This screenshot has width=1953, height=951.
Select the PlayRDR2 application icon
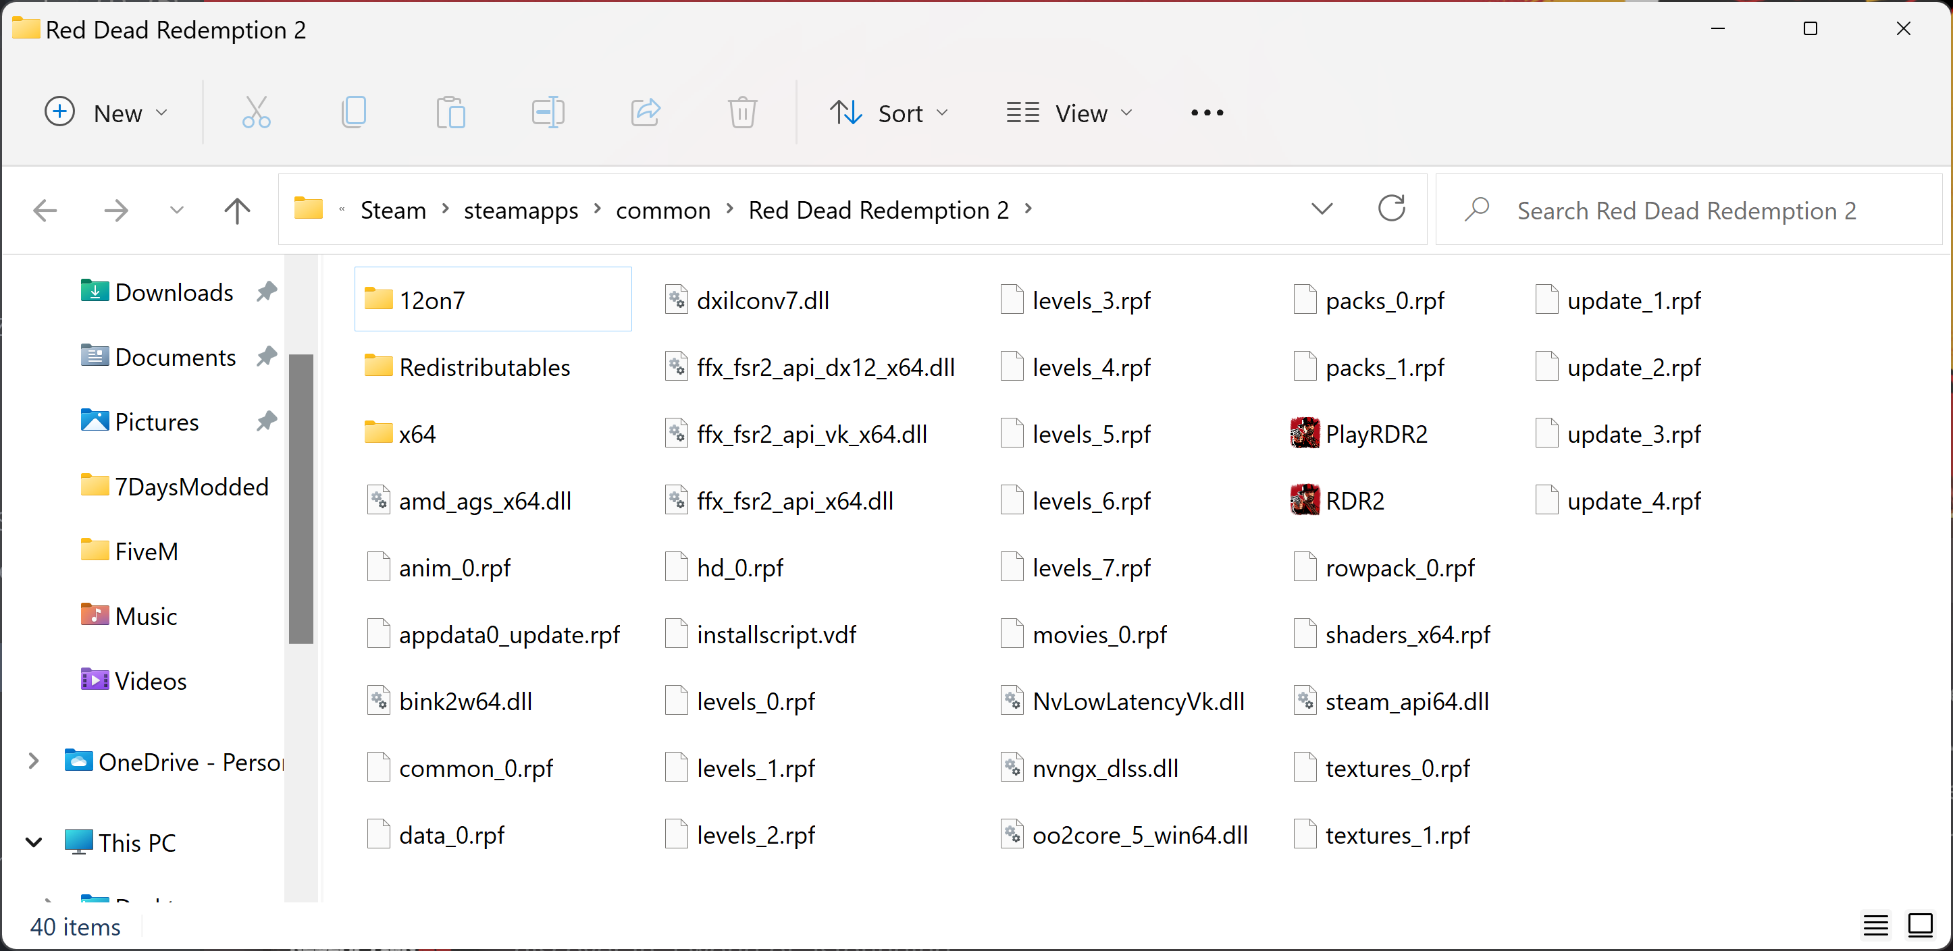[1305, 433]
